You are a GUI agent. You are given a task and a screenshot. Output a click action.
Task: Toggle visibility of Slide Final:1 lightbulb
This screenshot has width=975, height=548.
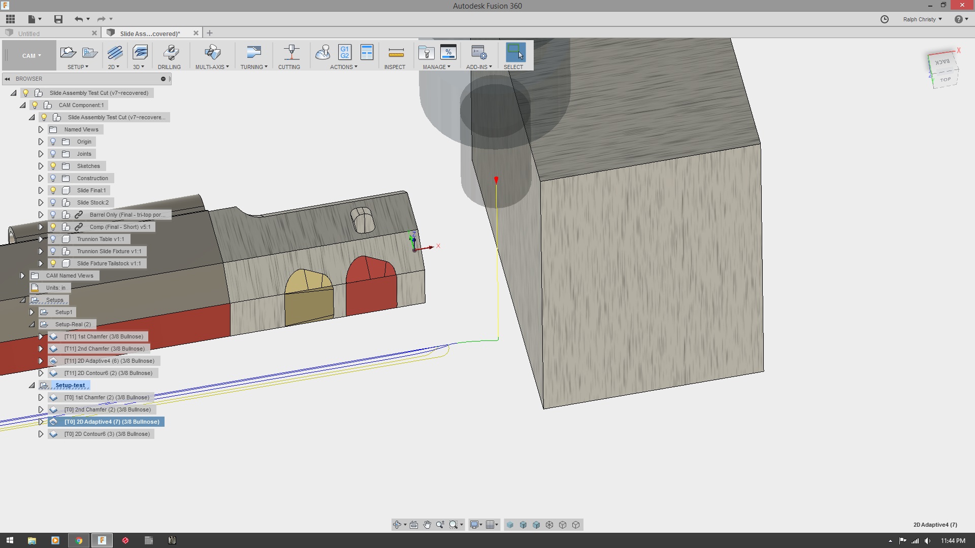point(53,190)
